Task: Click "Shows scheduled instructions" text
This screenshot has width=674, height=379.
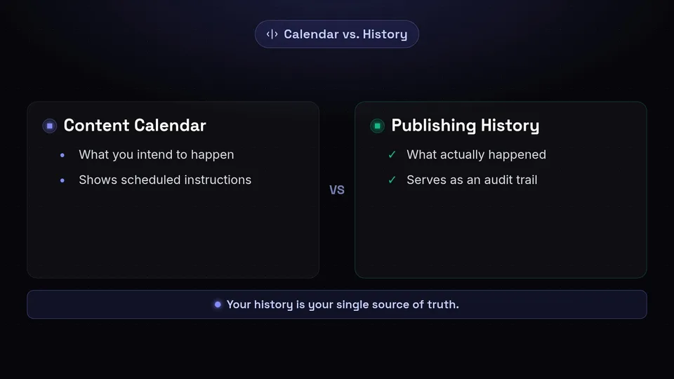Action: [165, 180]
